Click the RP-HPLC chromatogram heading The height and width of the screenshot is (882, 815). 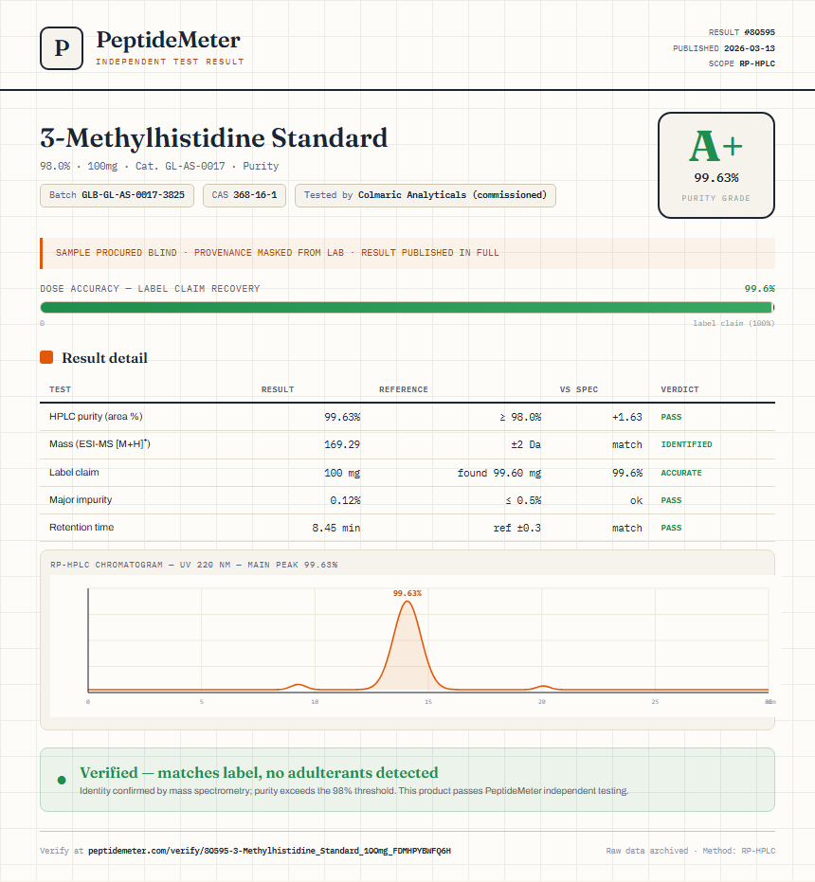(193, 565)
